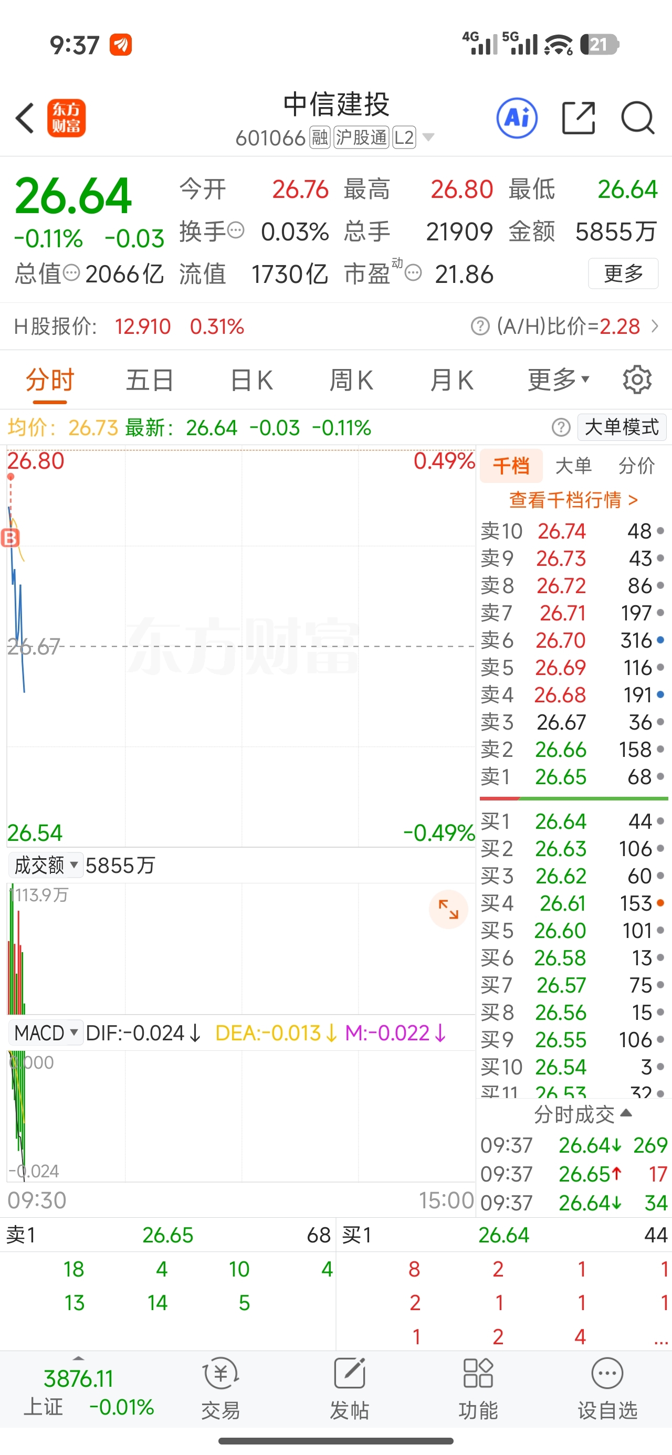Open A/H ratio detail chevron

coord(655,326)
